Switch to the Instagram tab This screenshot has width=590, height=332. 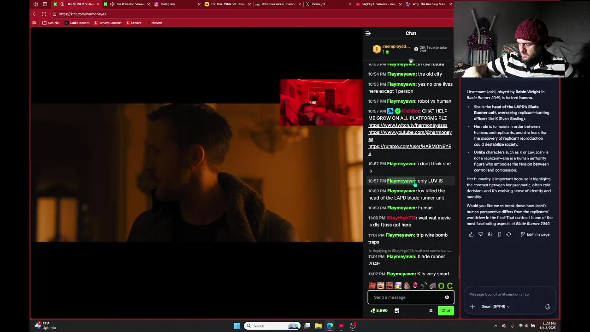pos(177,4)
